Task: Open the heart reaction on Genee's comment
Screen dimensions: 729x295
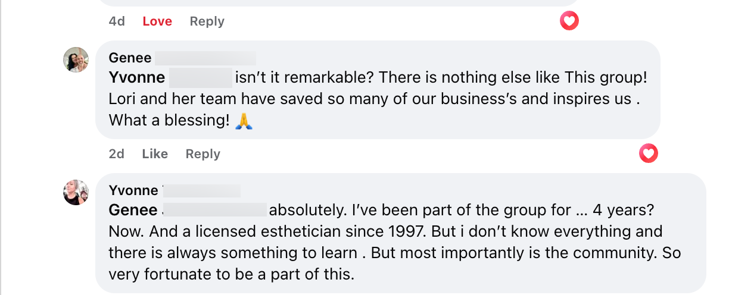Action: click(648, 154)
